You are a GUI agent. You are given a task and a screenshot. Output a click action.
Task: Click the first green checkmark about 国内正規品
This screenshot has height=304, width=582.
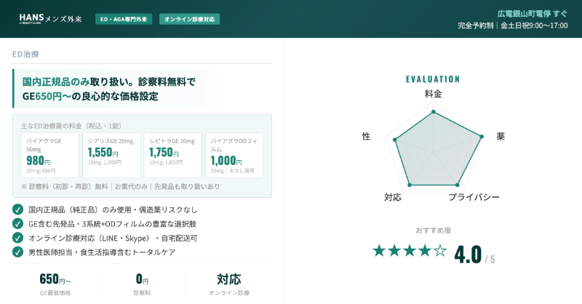[18, 209]
